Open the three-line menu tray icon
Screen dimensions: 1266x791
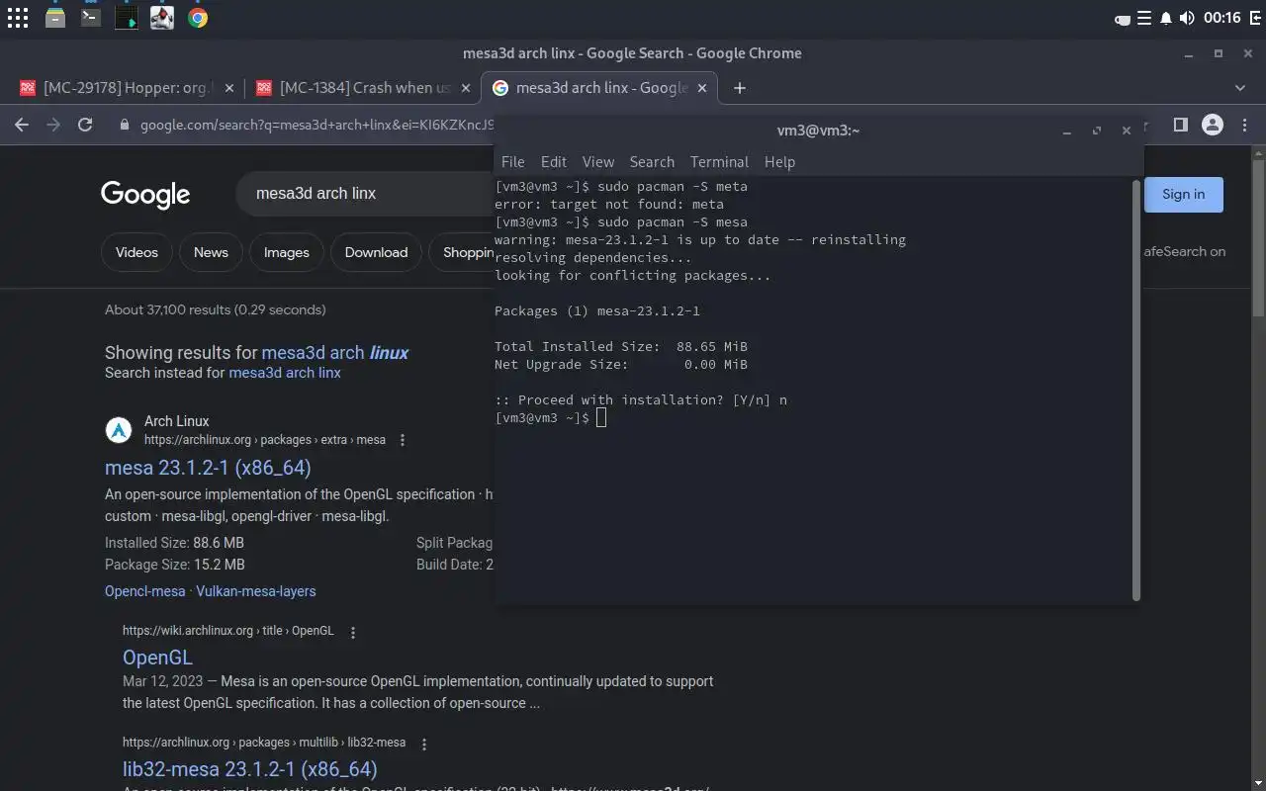[1144, 18]
